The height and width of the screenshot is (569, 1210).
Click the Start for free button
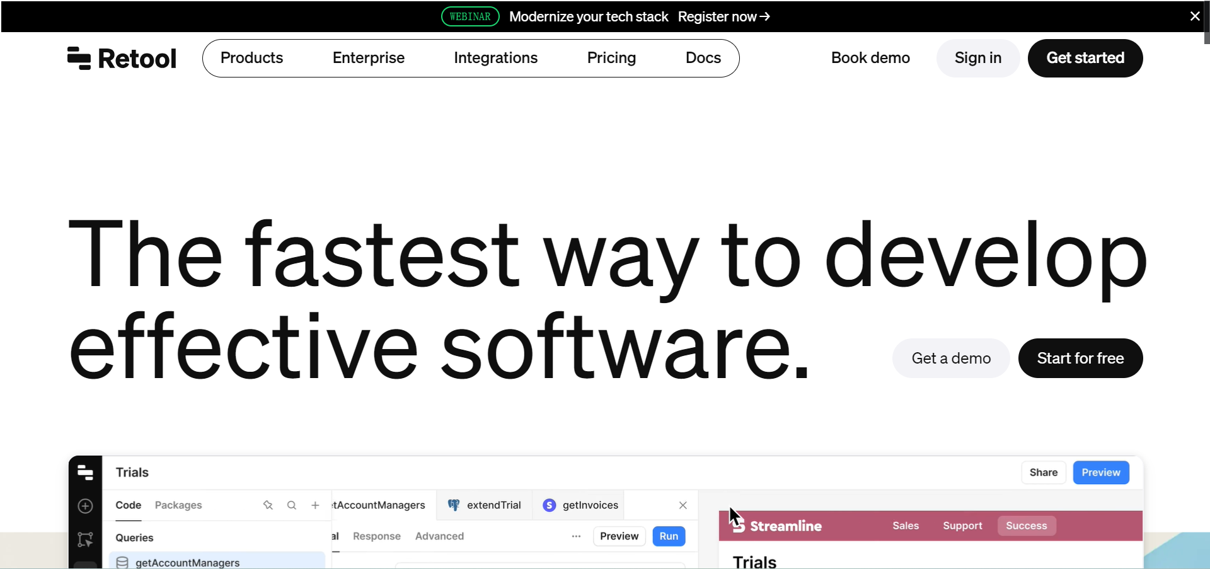point(1080,359)
